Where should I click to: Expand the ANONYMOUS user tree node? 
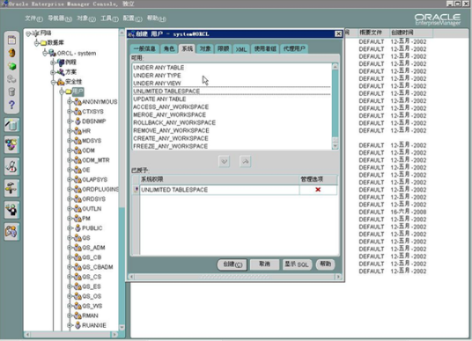click(x=70, y=102)
